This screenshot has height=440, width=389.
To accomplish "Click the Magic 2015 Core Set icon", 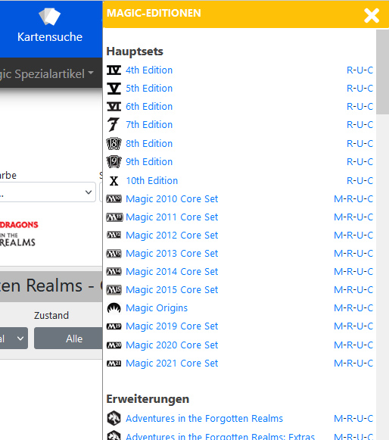I will [114, 289].
